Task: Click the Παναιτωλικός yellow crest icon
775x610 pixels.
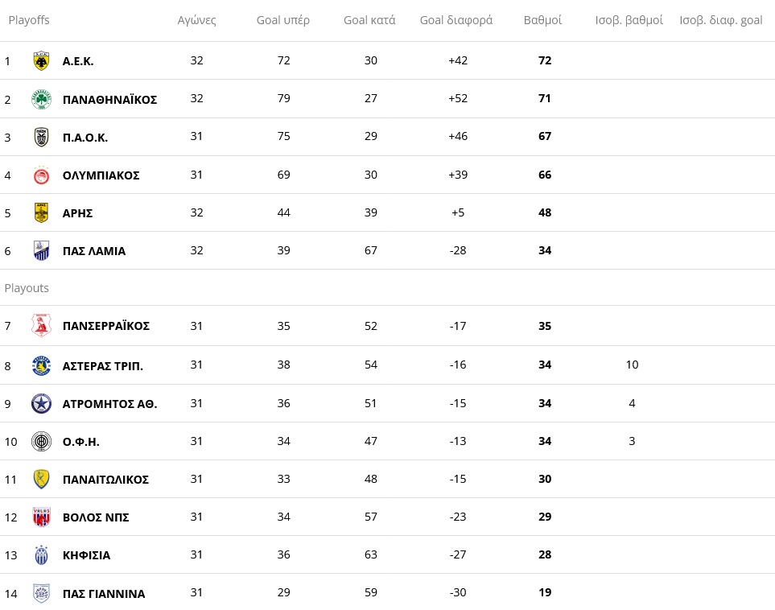Action: [41, 479]
